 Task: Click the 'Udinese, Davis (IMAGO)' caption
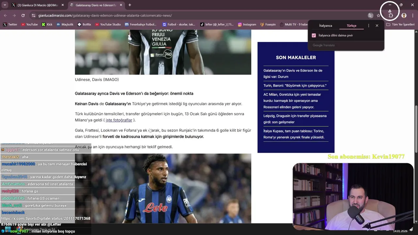point(97,80)
